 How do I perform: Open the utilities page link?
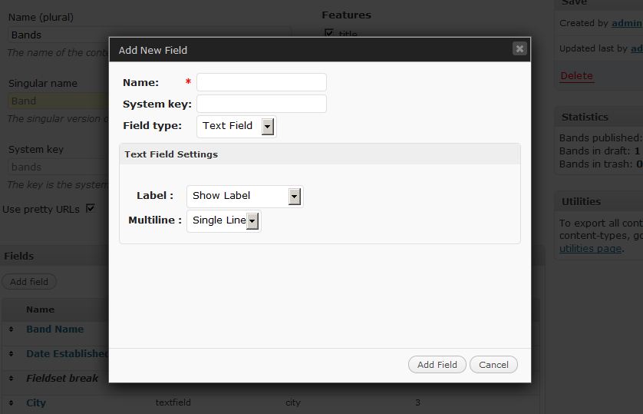(590, 248)
